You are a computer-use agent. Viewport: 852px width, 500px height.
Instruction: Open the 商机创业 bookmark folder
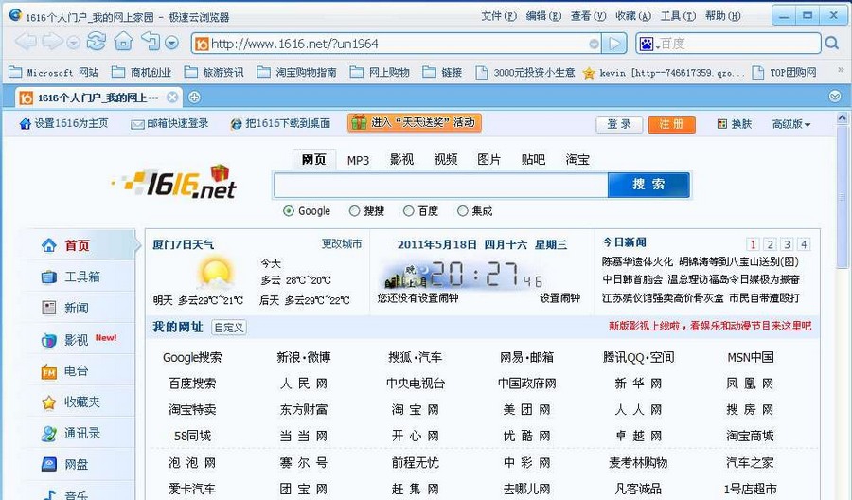click(141, 72)
